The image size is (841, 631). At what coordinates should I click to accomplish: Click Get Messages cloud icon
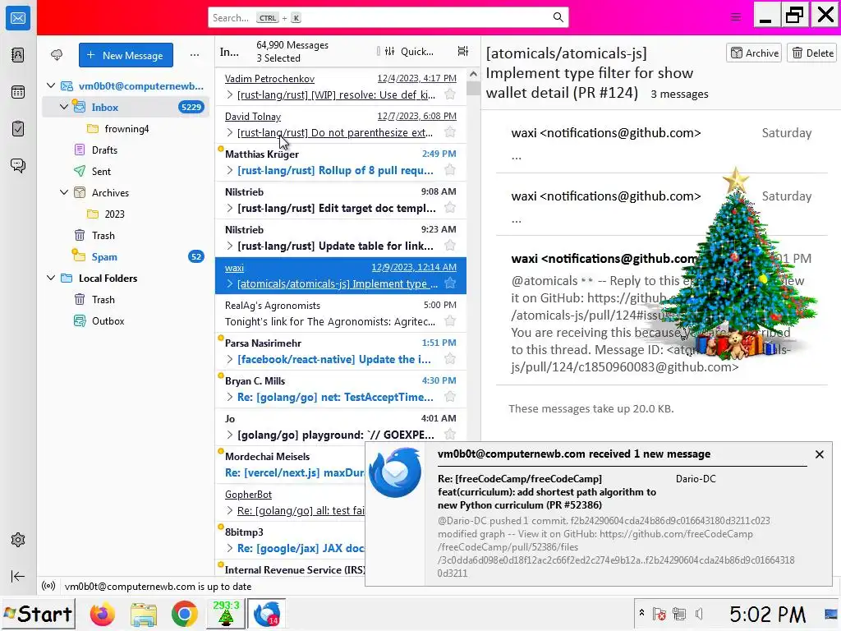[57, 55]
